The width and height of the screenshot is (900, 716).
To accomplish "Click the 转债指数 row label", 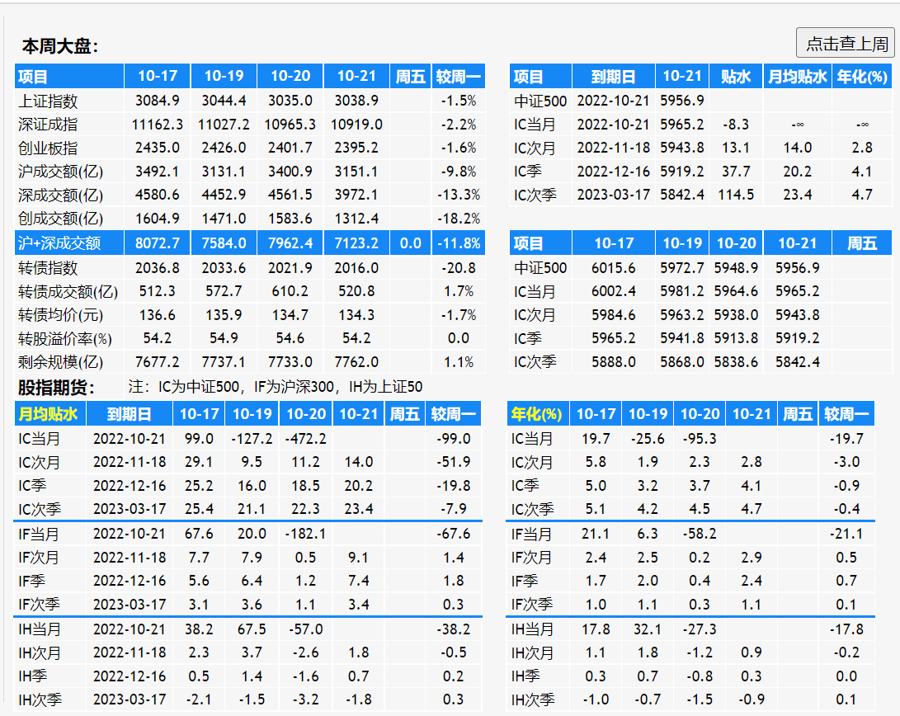I will [x=48, y=268].
